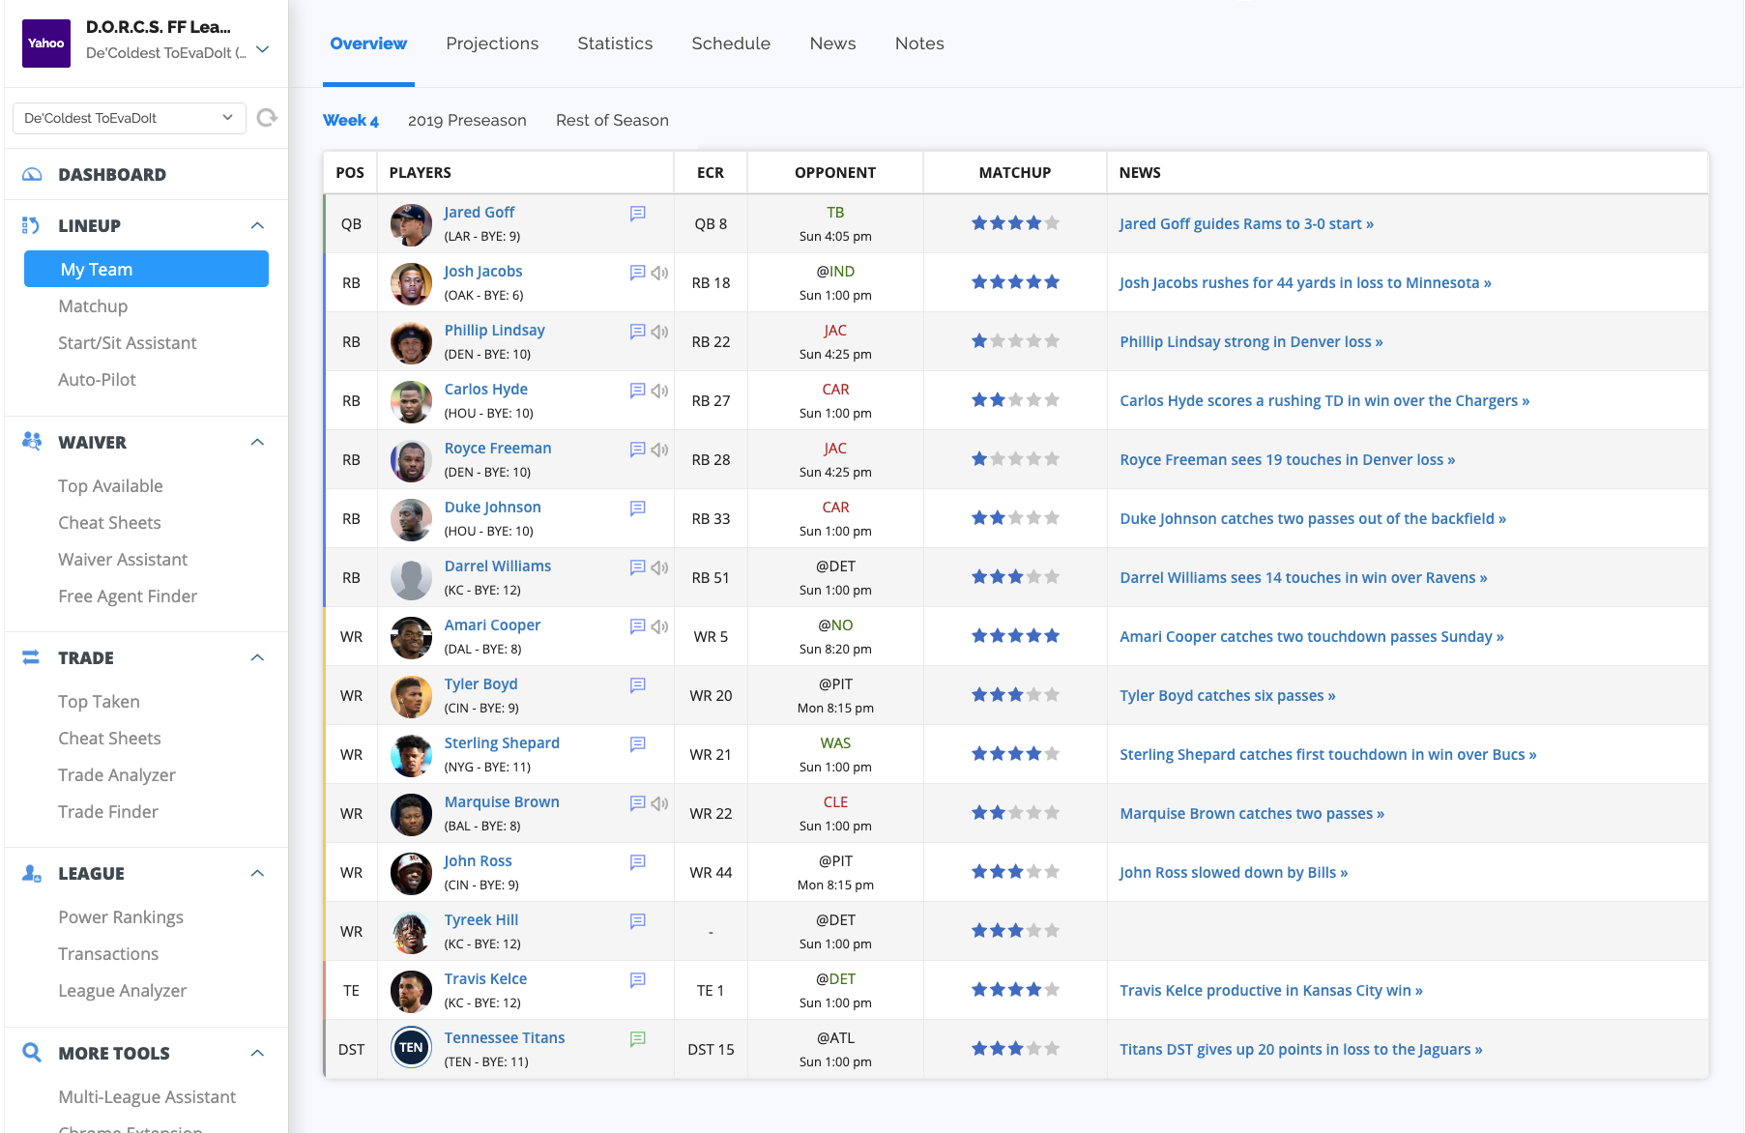Click the Dashboard heading
Screen dimensions: 1745x1133
point(112,175)
